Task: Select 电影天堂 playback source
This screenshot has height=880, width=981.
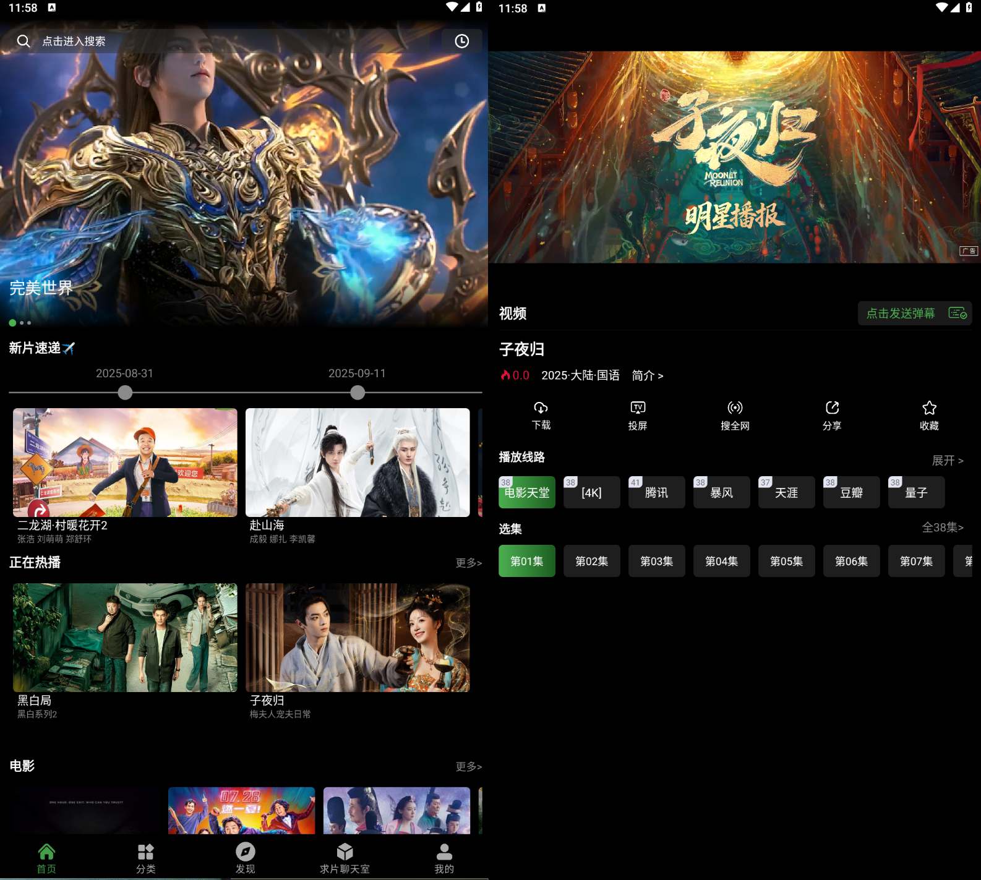Action: [527, 492]
